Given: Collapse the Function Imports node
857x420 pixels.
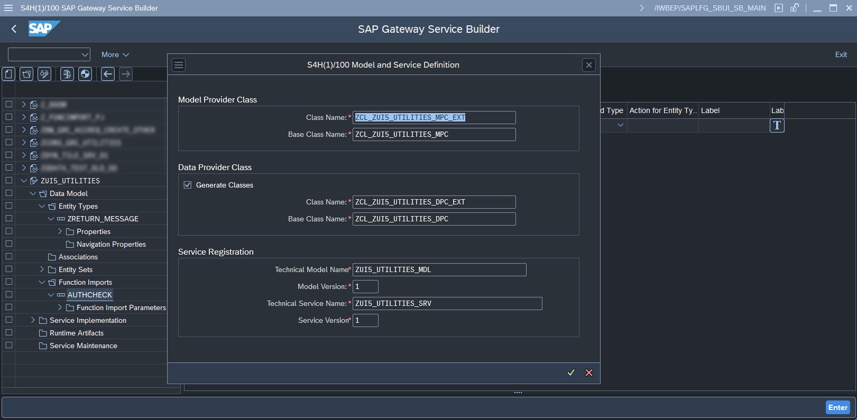Looking at the screenshot, I should tap(42, 282).
